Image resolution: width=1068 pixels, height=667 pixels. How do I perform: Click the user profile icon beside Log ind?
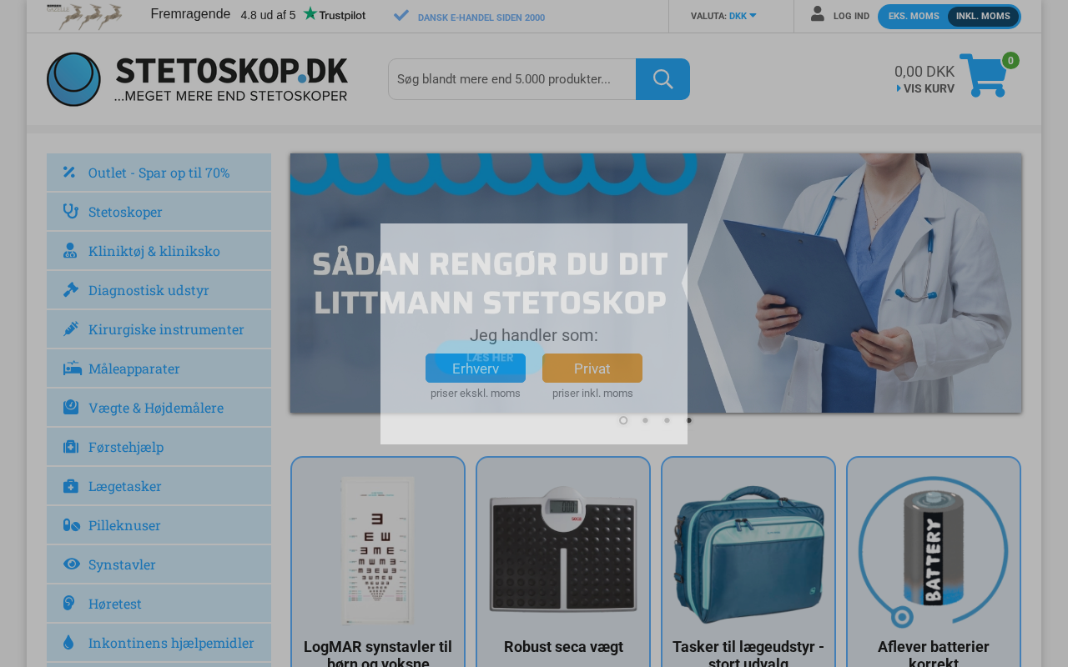[818, 14]
